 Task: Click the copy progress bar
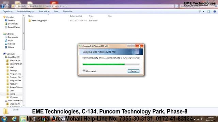[x=111, y=64]
